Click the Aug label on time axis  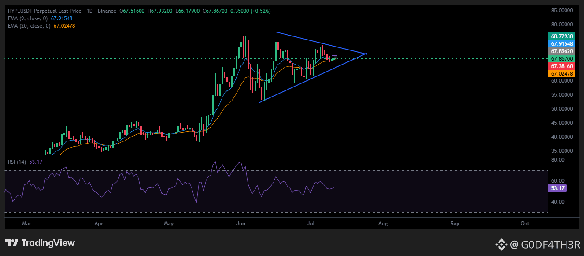[383, 224]
